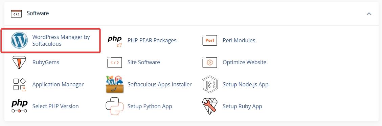The image size is (382, 126).
Task: Open Softaculous Apps Installer link
Action: [x=160, y=84]
